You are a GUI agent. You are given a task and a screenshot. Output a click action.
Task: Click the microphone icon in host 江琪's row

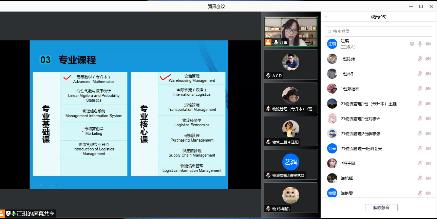pos(420,44)
